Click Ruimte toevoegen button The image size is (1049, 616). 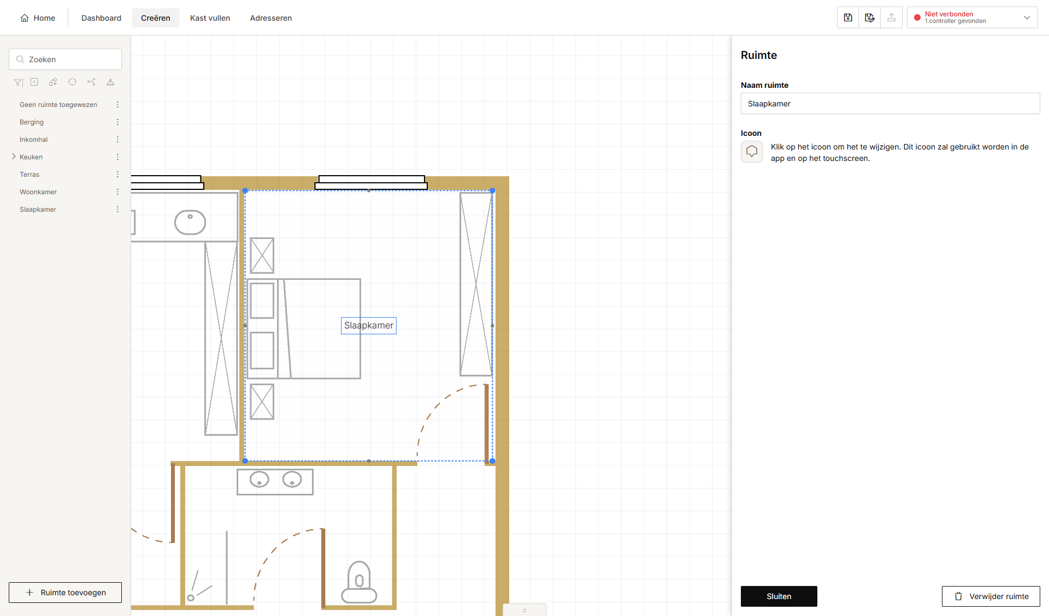point(65,593)
